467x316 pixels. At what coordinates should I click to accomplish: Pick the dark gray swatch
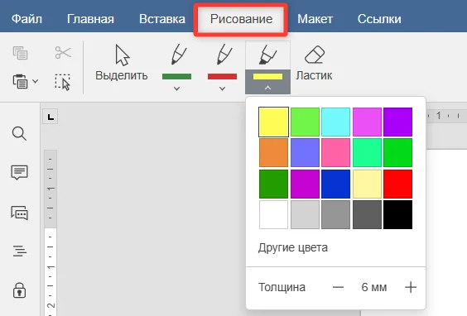pos(367,214)
